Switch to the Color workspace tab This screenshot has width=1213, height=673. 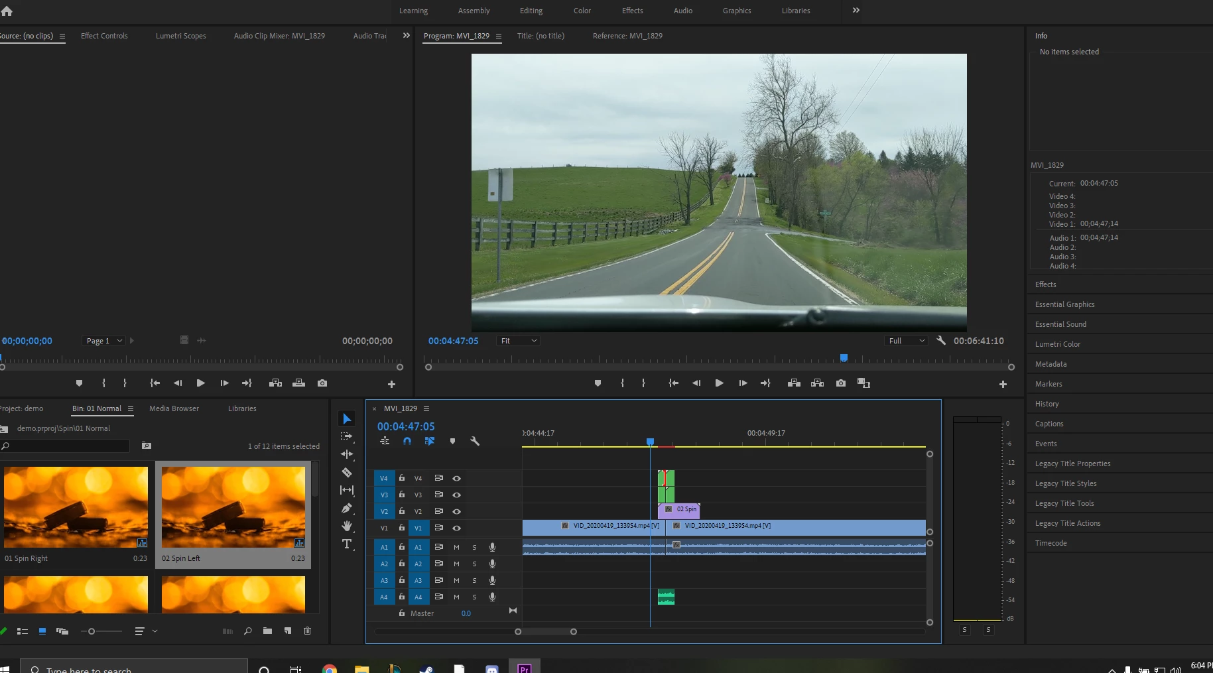(x=582, y=11)
